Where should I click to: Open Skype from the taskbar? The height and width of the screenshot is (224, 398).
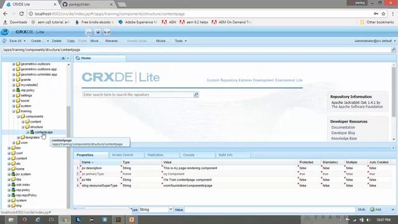[78, 220]
